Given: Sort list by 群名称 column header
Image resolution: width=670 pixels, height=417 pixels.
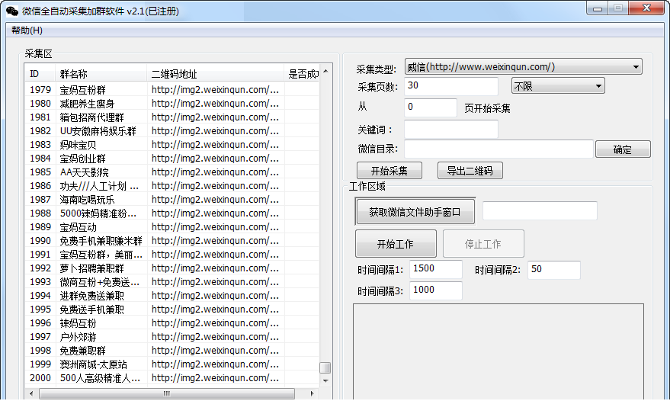Looking at the screenshot, I should pyautogui.click(x=101, y=74).
